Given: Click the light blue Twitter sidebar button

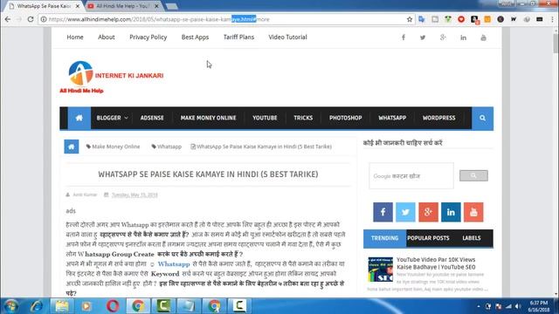Looking at the screenshot, I should [x=405, y=212].
